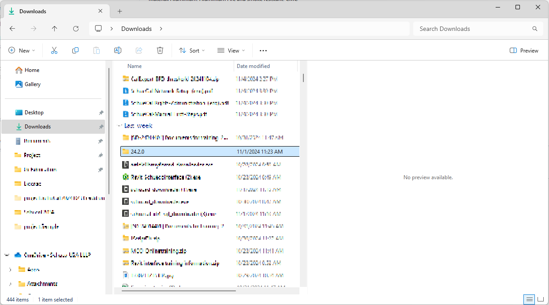549x305 pixels.
Task: Refresh the Downloads folder view
Action: click(76, 29)
